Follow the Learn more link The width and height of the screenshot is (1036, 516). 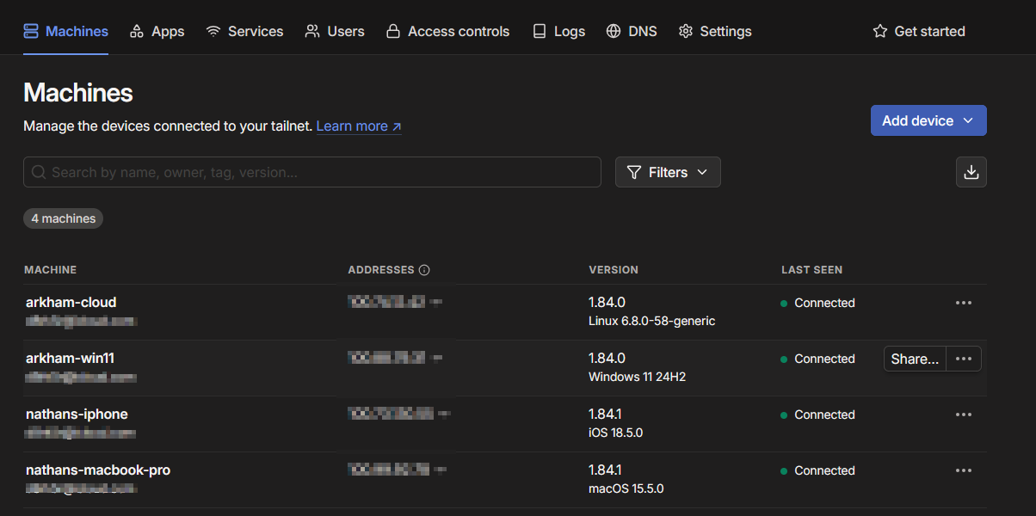(x=359, y=126)
